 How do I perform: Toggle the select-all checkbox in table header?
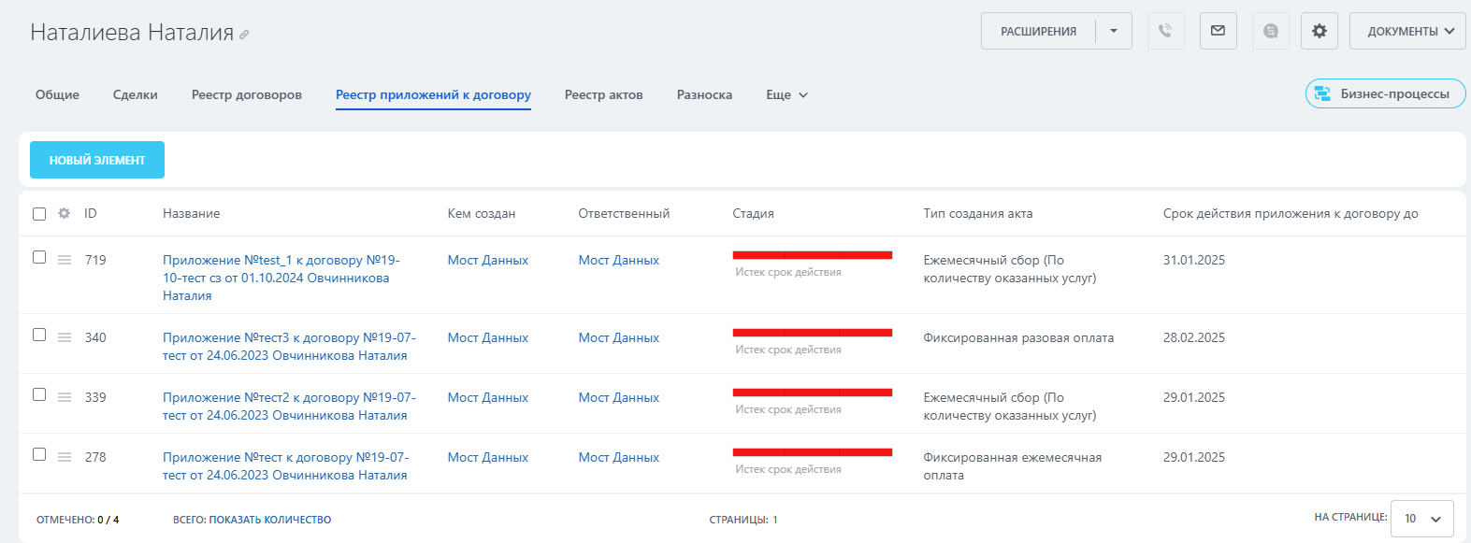coord(39,214)
